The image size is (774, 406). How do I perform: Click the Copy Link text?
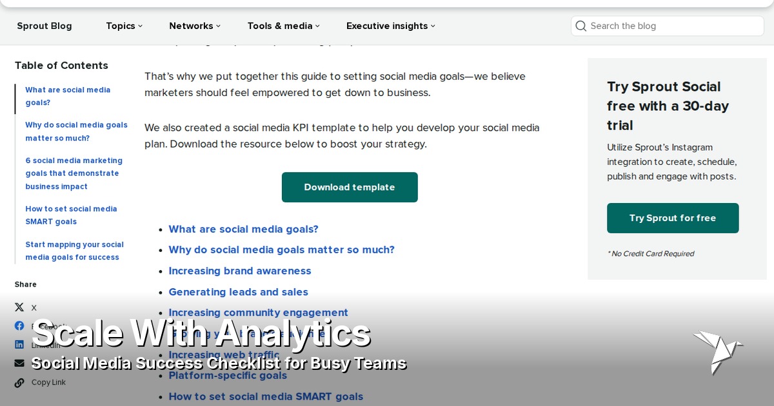point(48,382)
